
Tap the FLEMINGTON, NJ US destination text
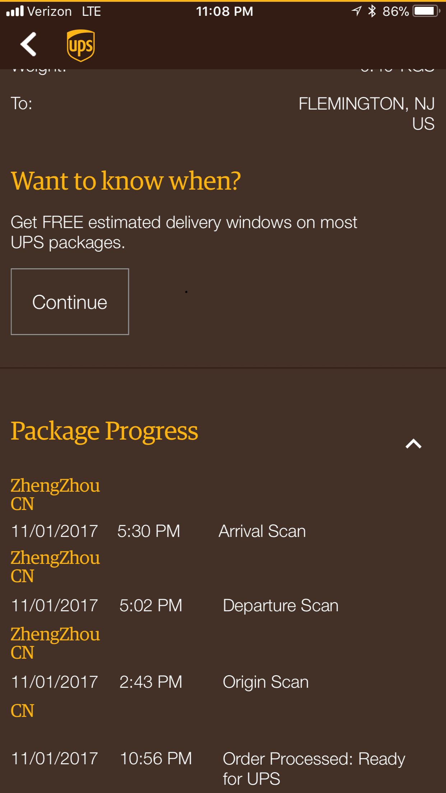point(366,113)
